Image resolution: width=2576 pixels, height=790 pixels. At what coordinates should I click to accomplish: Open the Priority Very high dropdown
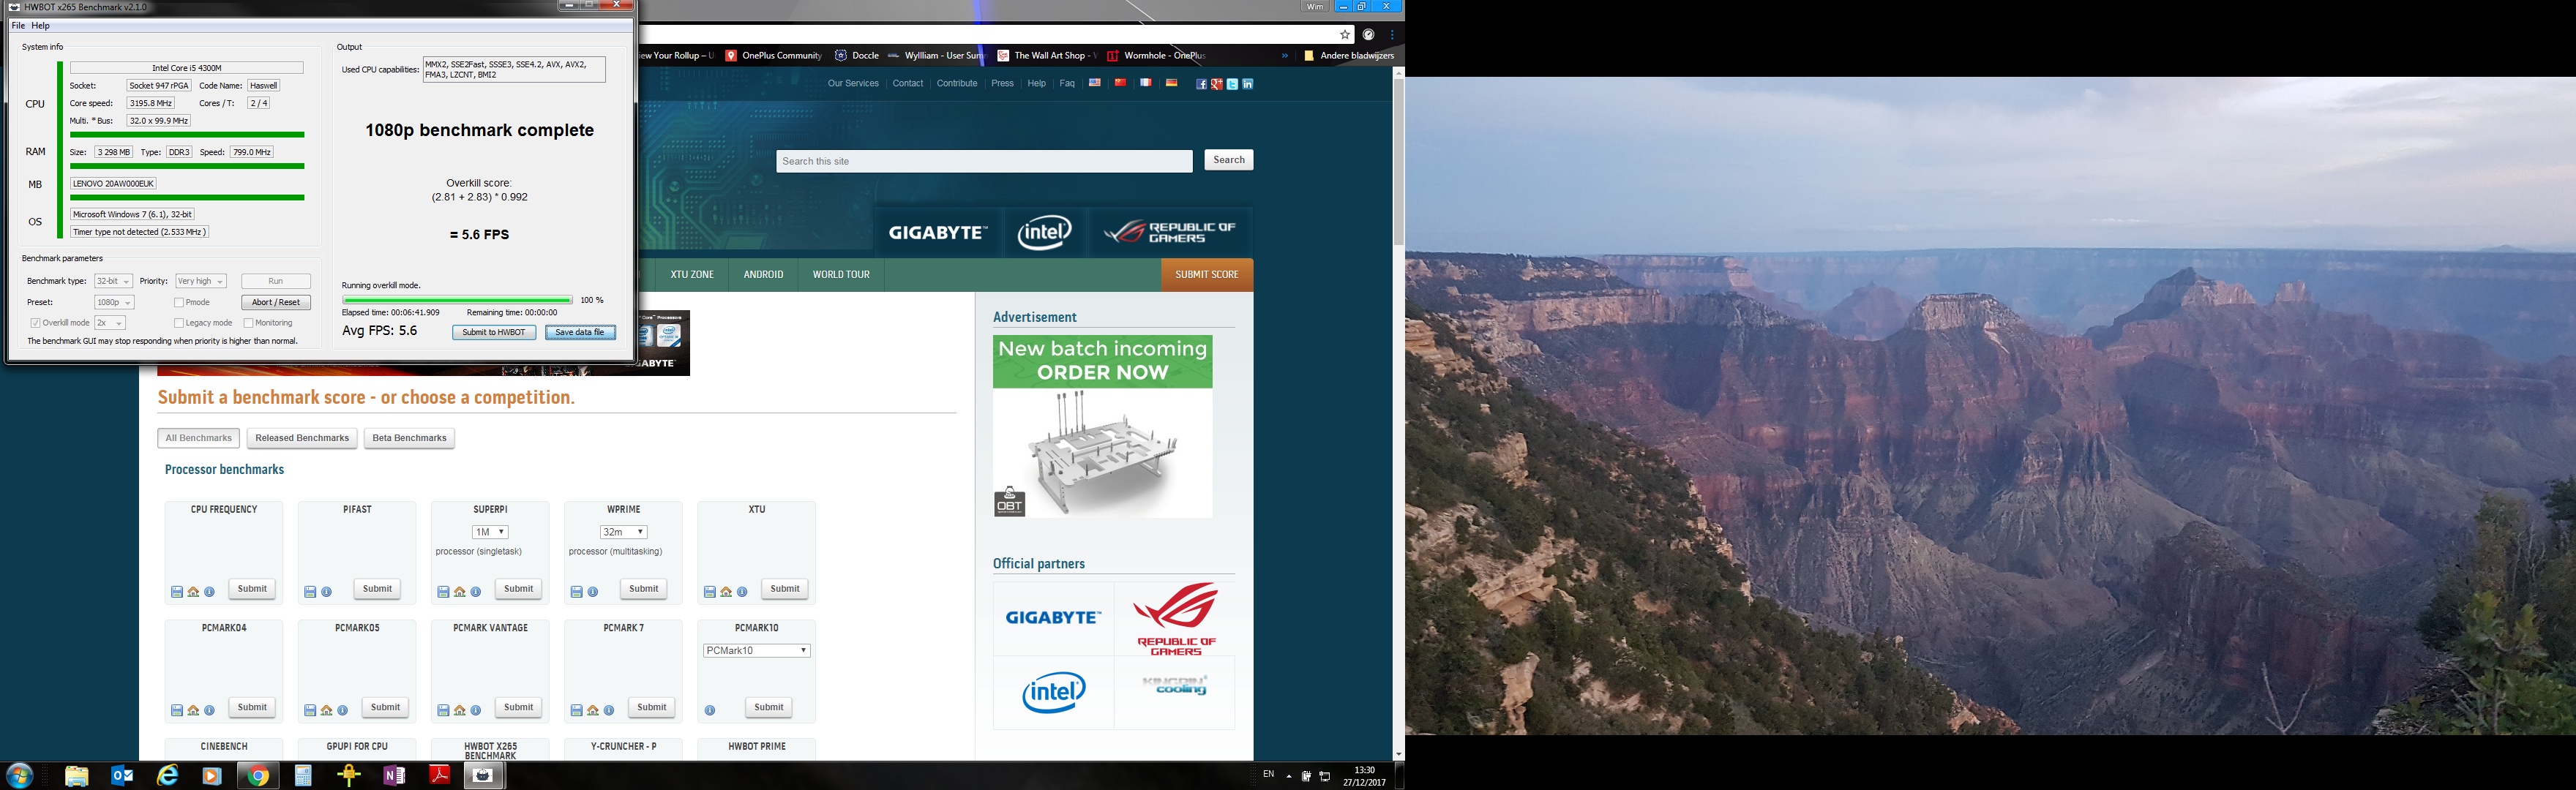coord(201,281)
